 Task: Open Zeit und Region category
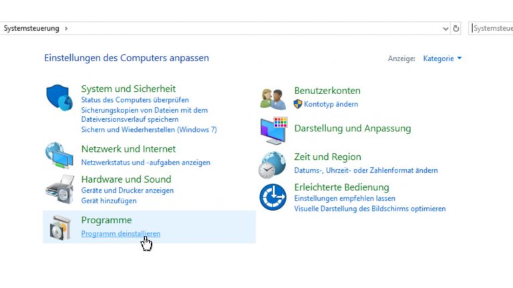point(327,157)
